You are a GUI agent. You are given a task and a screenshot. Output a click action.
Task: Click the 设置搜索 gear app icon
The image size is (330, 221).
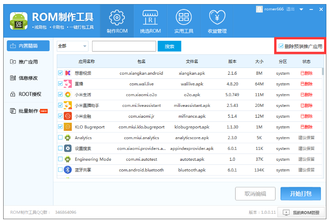pyautogui.click(x=68, y=149)
